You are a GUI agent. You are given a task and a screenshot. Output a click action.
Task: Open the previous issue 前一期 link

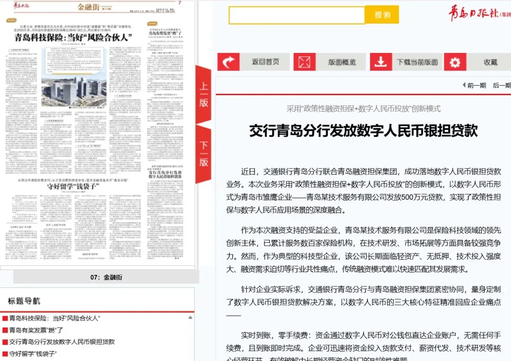474,85
